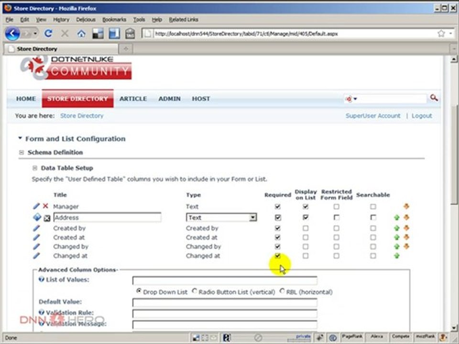Click the Validation Rule input field

[x=225, y=313]
